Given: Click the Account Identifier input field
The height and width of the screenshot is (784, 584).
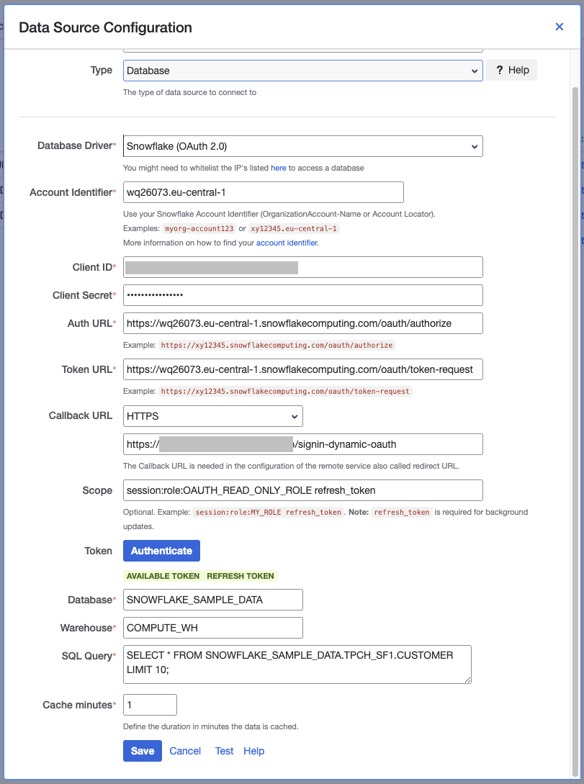Looking at the screenshot, I should point(264,192).
